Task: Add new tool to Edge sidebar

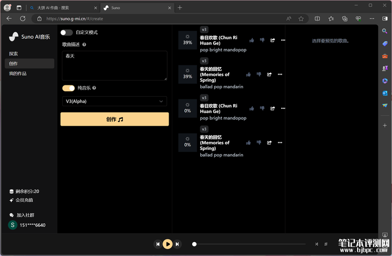Action: [384, 126]
